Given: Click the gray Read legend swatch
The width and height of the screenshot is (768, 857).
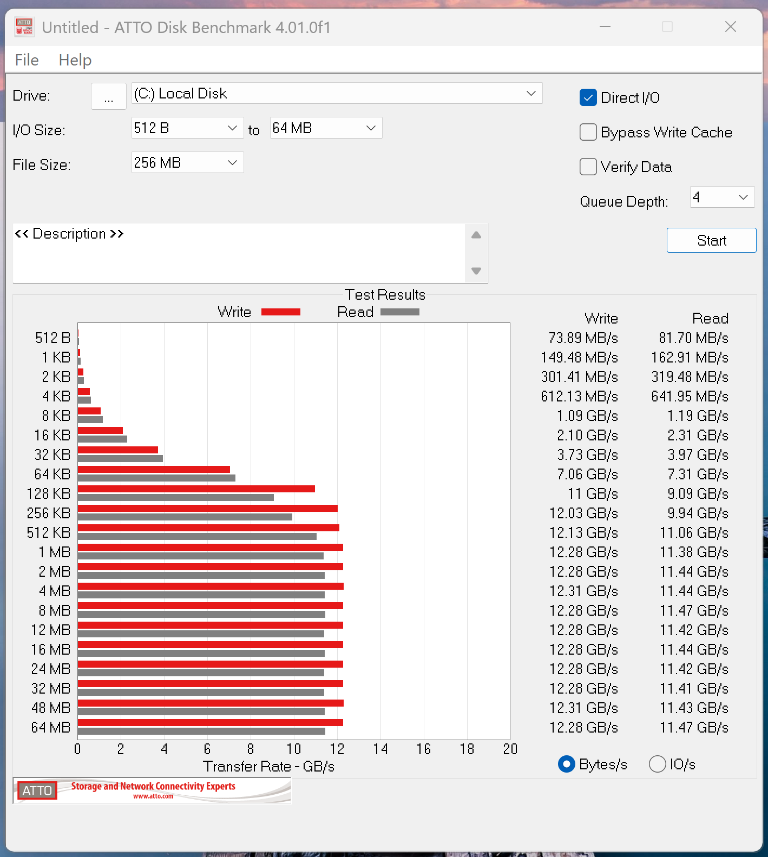Looking at the screenshot, I should point(400,312).
